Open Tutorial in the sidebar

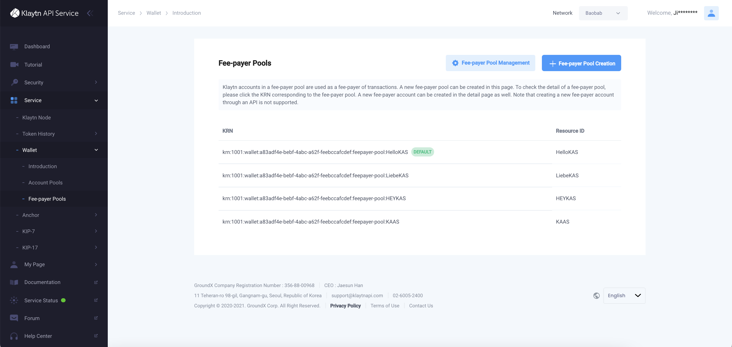pyautogui.click(x=33, y=65)
